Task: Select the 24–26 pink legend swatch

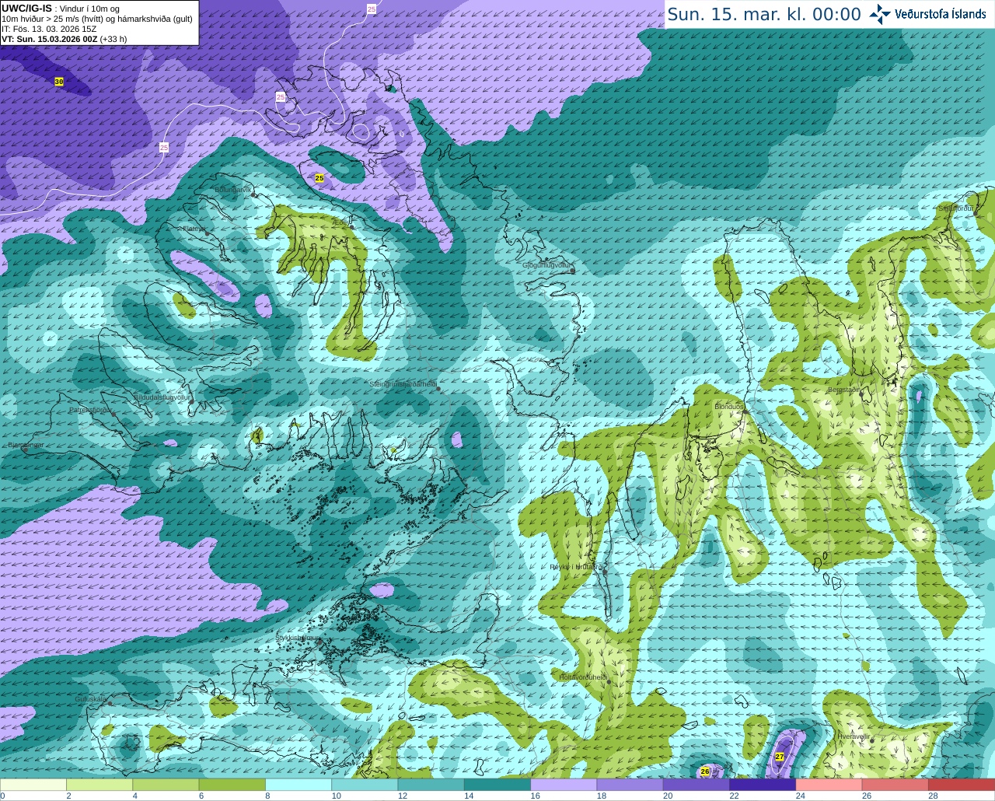Action: pos(829,785)
